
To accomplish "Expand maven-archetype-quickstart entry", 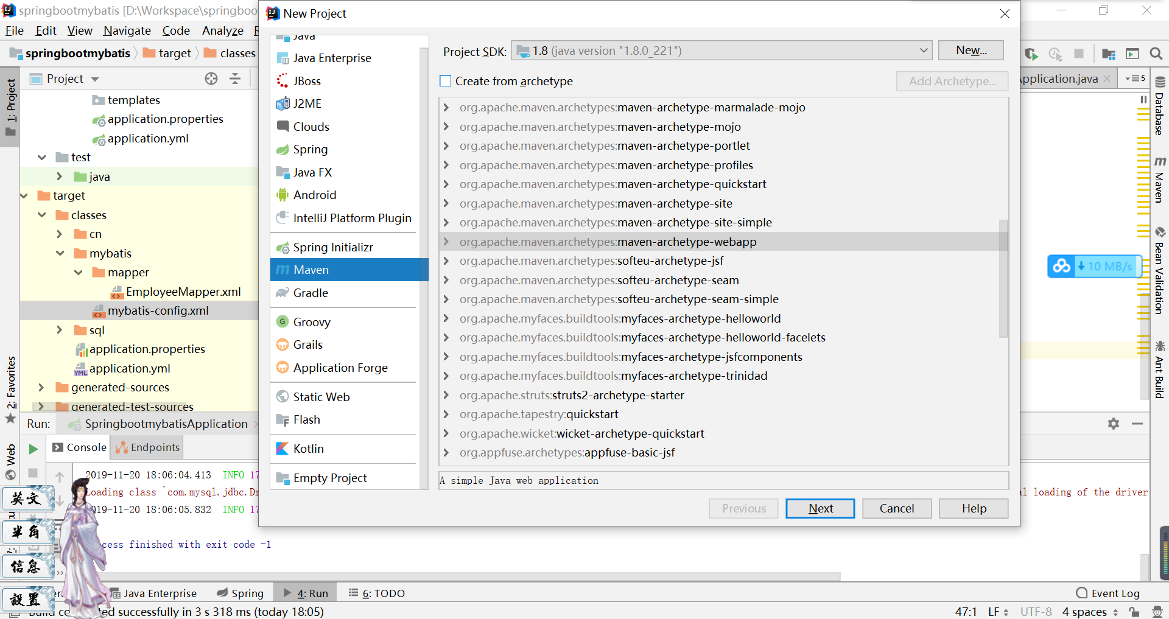I will [x=446, y=184].
